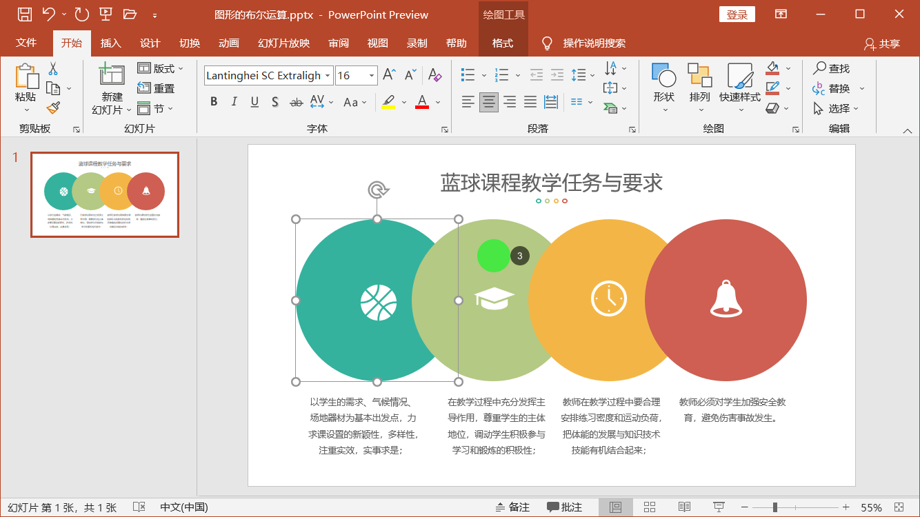Click the Convert to SmartArt icon
This screenshot has width=920, height=517.
point(610,108)
